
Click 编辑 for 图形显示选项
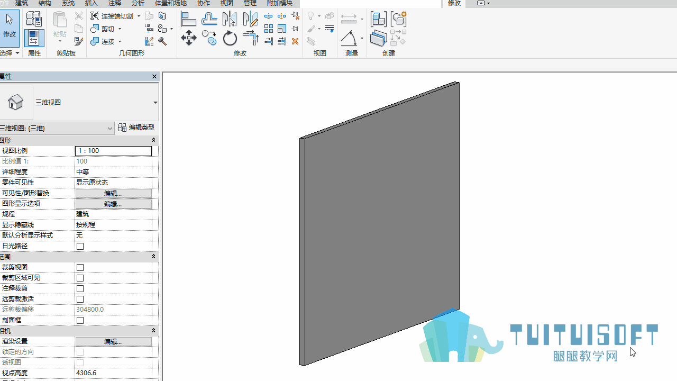(x=113, y=204)
